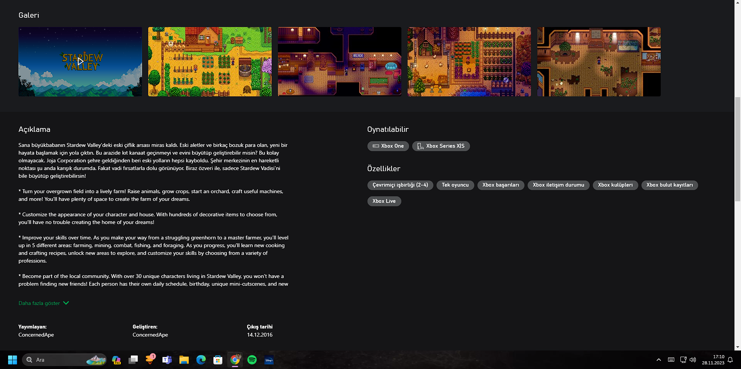Open the Windows Start menu
Viewport: 741px width, 369px height.
[12, 360]
